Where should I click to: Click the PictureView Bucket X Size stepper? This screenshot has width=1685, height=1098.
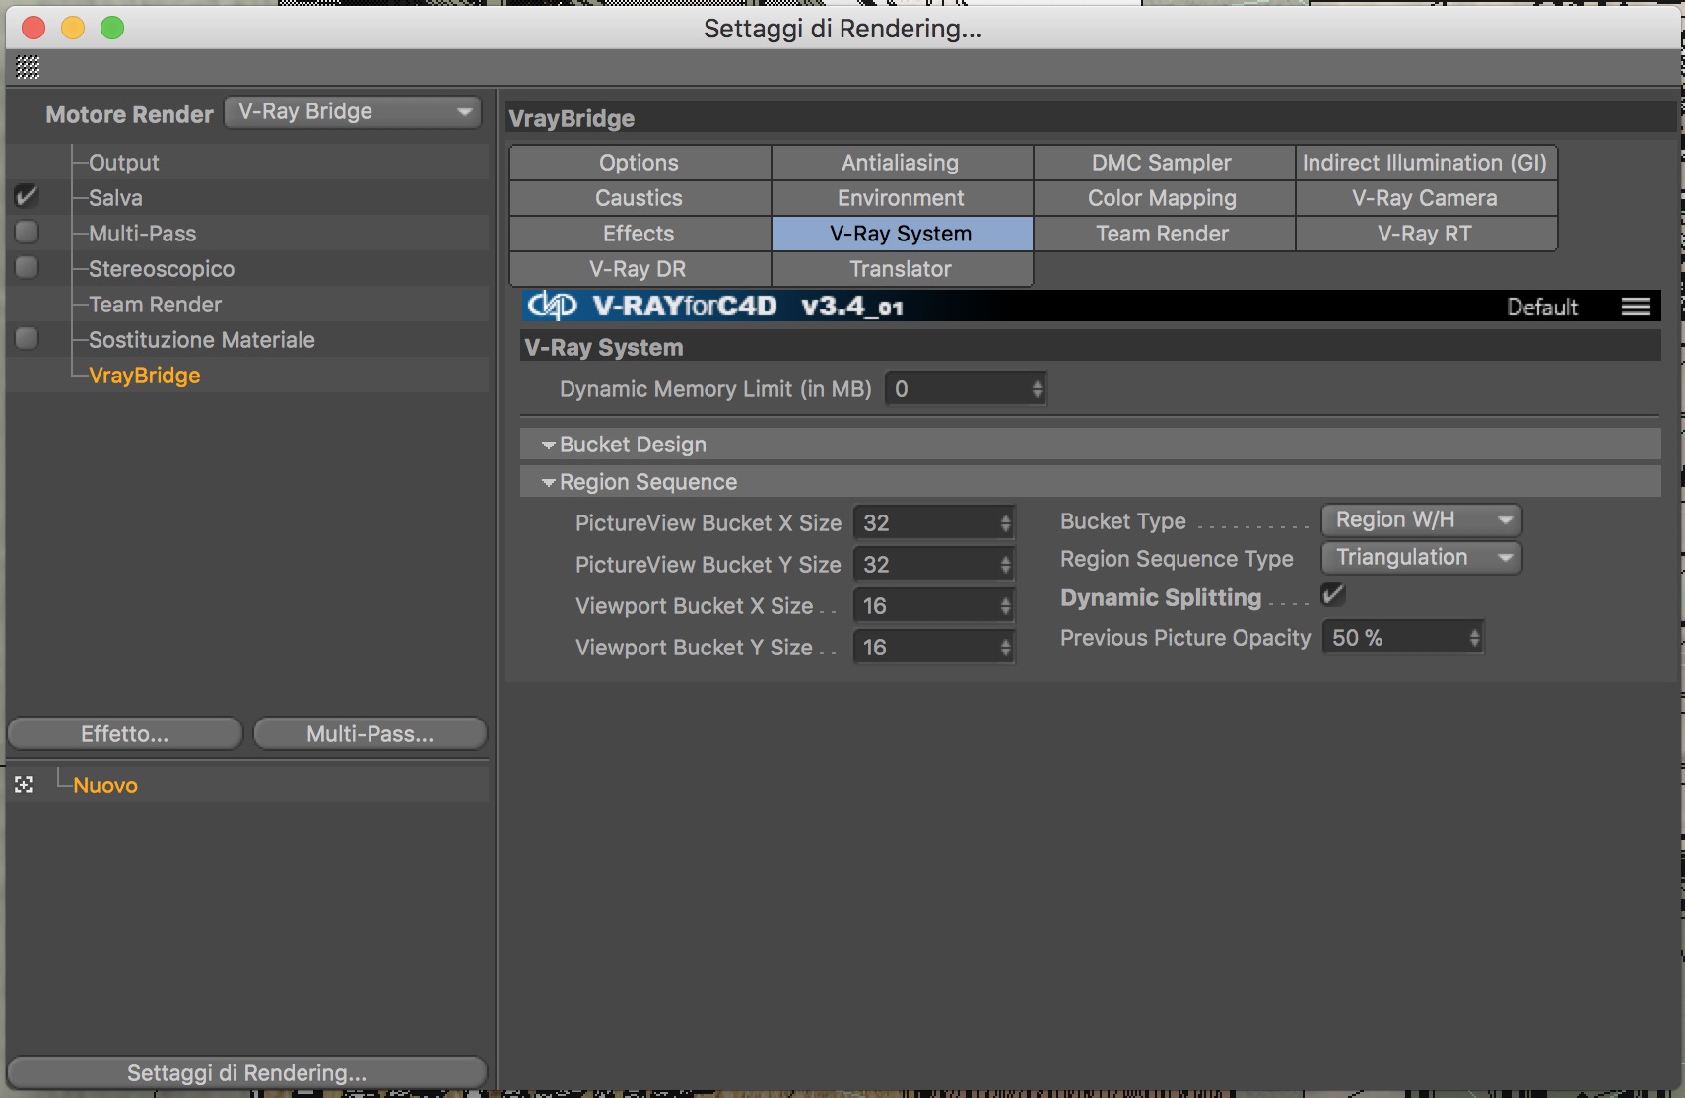click(1006, 523)
